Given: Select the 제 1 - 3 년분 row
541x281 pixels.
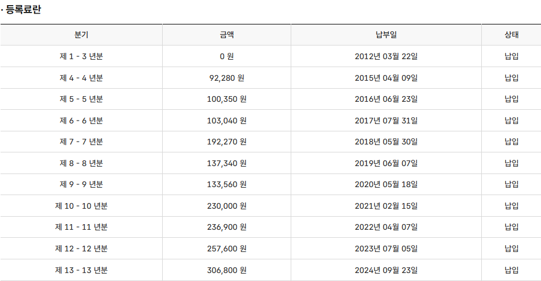Looking at the screenshot, I should 271,56.
